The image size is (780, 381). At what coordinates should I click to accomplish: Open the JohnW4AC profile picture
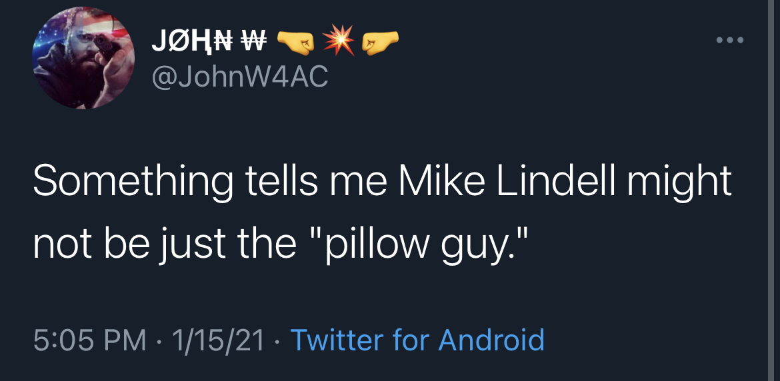[83, 58]
